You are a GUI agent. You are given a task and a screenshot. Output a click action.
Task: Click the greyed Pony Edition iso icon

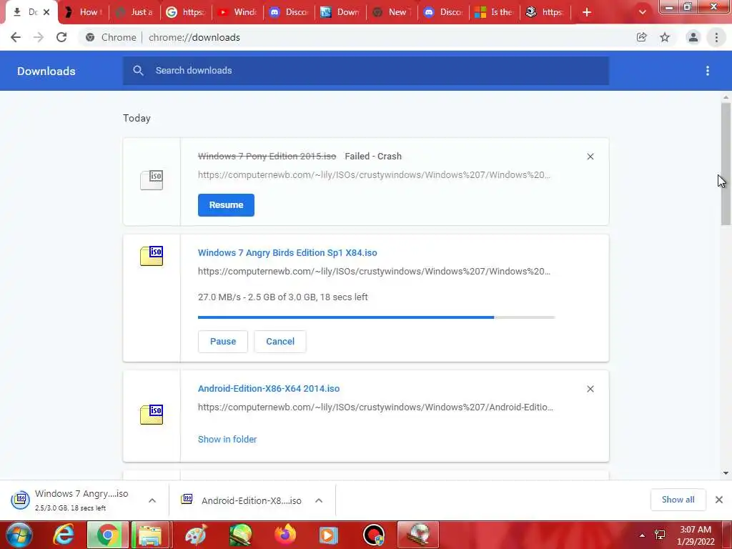[x=152, y=180]
